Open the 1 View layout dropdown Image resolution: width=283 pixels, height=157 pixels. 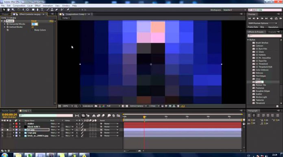(x=154, y=106)
